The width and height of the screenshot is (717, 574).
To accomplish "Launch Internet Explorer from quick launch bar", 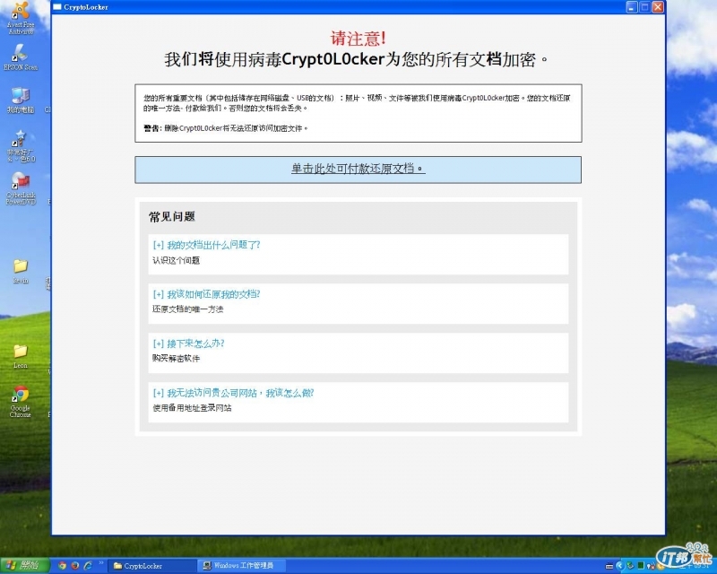I will tap(88, 565).
